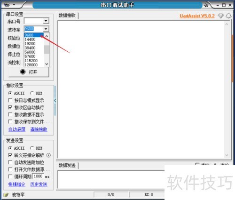Switch to the 数据接收 tab
The height and width of the screenshot is (200, 235).
67,16
